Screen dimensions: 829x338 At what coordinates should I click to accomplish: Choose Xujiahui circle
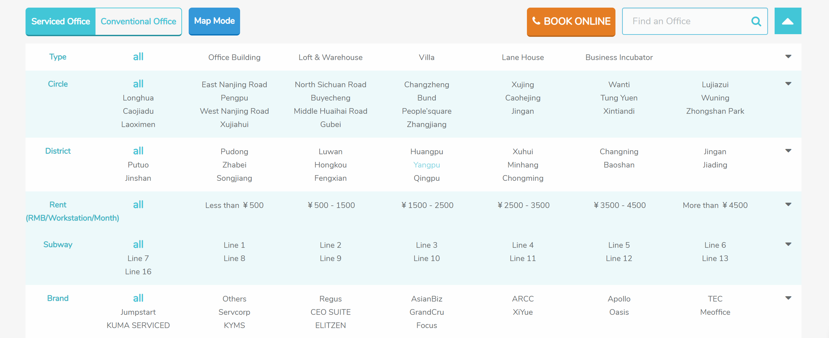[234, 124]
